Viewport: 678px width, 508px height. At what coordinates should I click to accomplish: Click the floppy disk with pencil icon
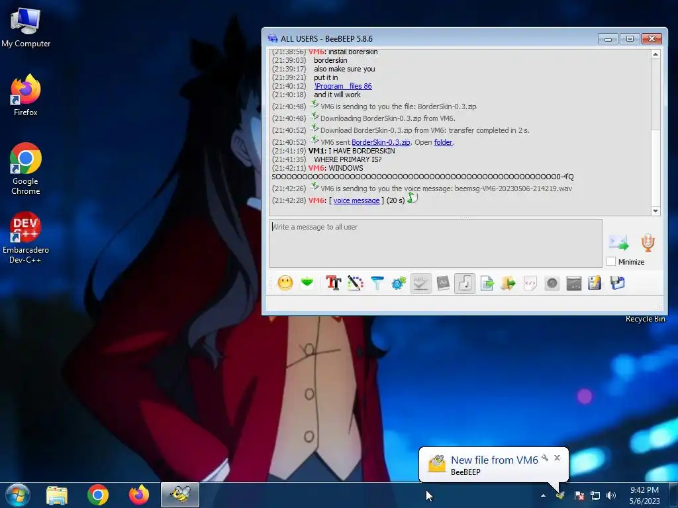[595, 283]
